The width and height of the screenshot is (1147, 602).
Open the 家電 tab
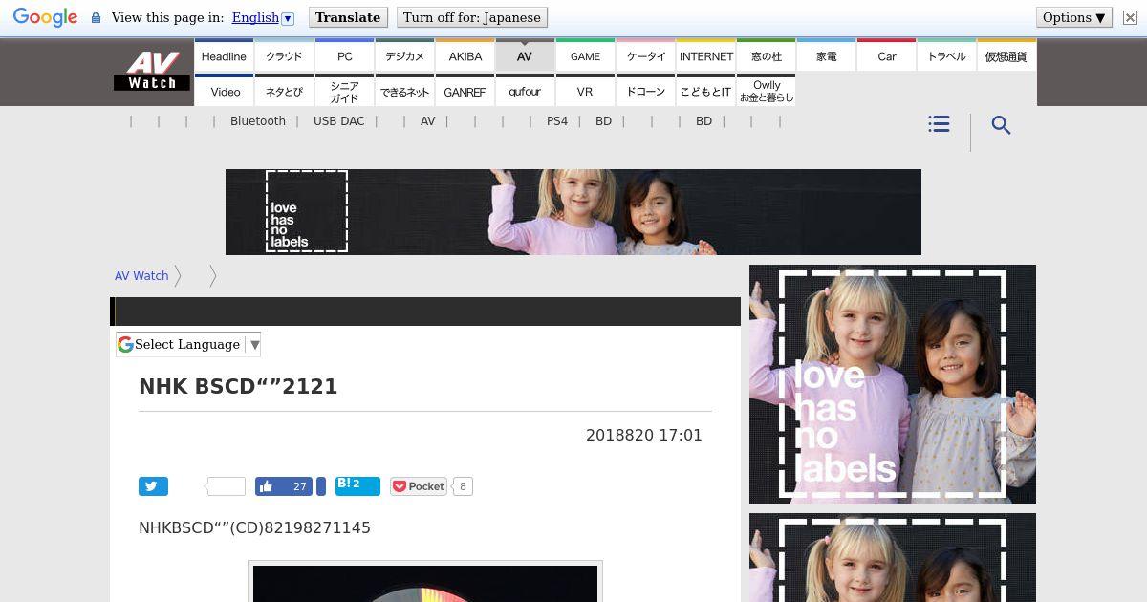pos(826,55)
